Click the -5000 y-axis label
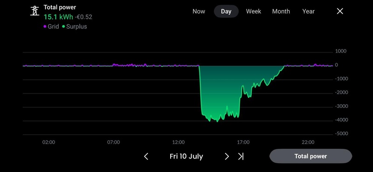 (x=341, y=134)
